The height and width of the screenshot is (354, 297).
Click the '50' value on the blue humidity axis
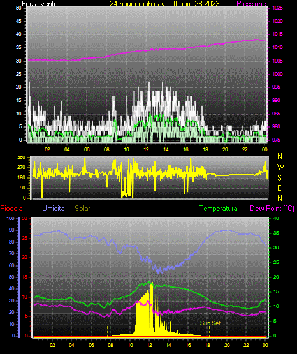[11, 277]
